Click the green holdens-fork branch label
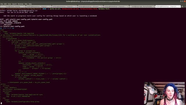This screenshot has width=186, height=105. coord(104,9)
